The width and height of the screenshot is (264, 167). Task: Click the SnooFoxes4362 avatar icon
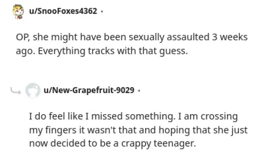point(17,12)
